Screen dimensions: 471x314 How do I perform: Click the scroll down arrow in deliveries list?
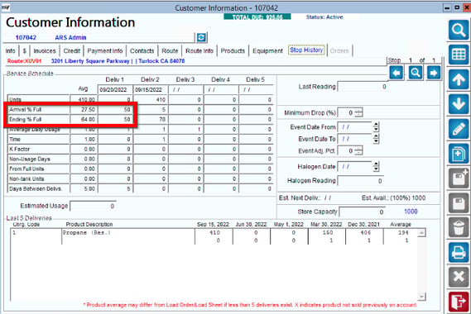pyautogui.click(x=421, y=297)
